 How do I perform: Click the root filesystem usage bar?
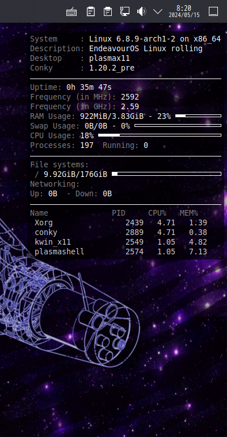point(166,174)
